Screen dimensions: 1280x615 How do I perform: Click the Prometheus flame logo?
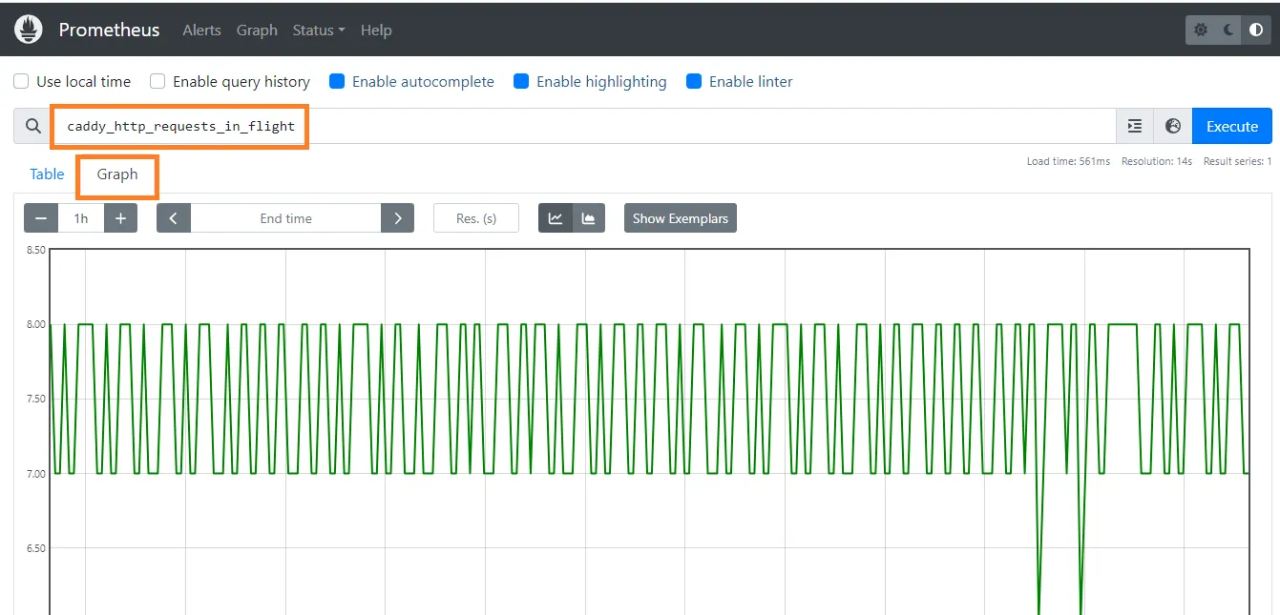click(30, 29)
